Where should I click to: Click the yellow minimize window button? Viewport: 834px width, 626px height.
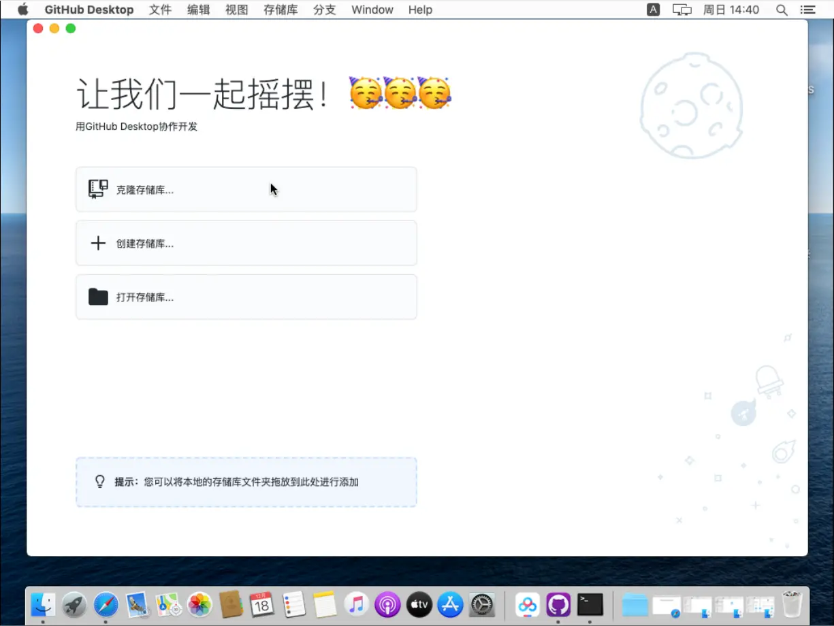click(54, 28)
